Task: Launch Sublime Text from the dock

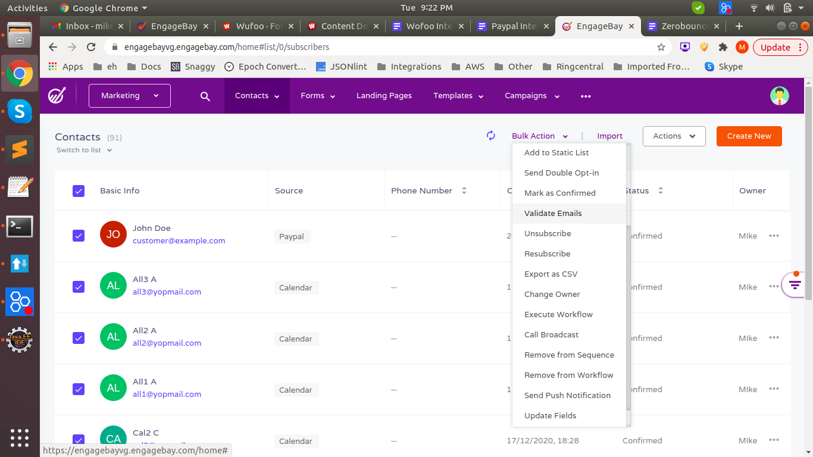Action: click(x=20, y=149)
